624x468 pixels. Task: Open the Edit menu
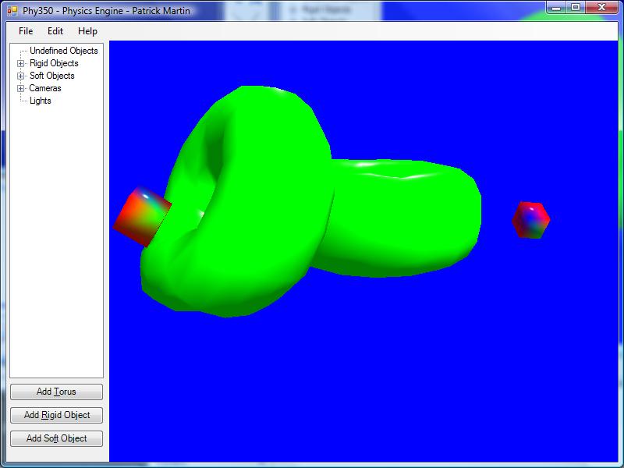55,31
